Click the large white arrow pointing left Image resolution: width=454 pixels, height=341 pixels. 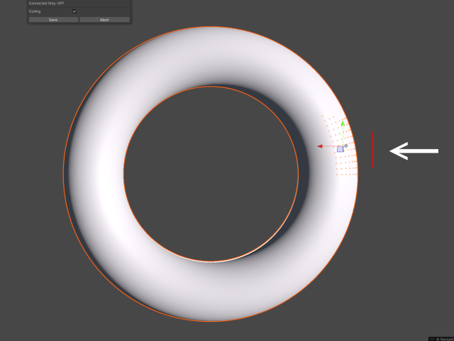point(414,151)
